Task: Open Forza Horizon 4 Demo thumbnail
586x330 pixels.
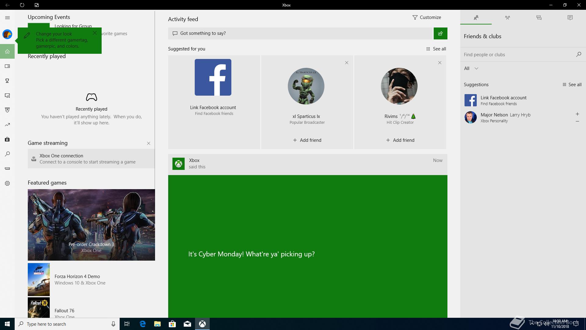Action: click(39, 280)
